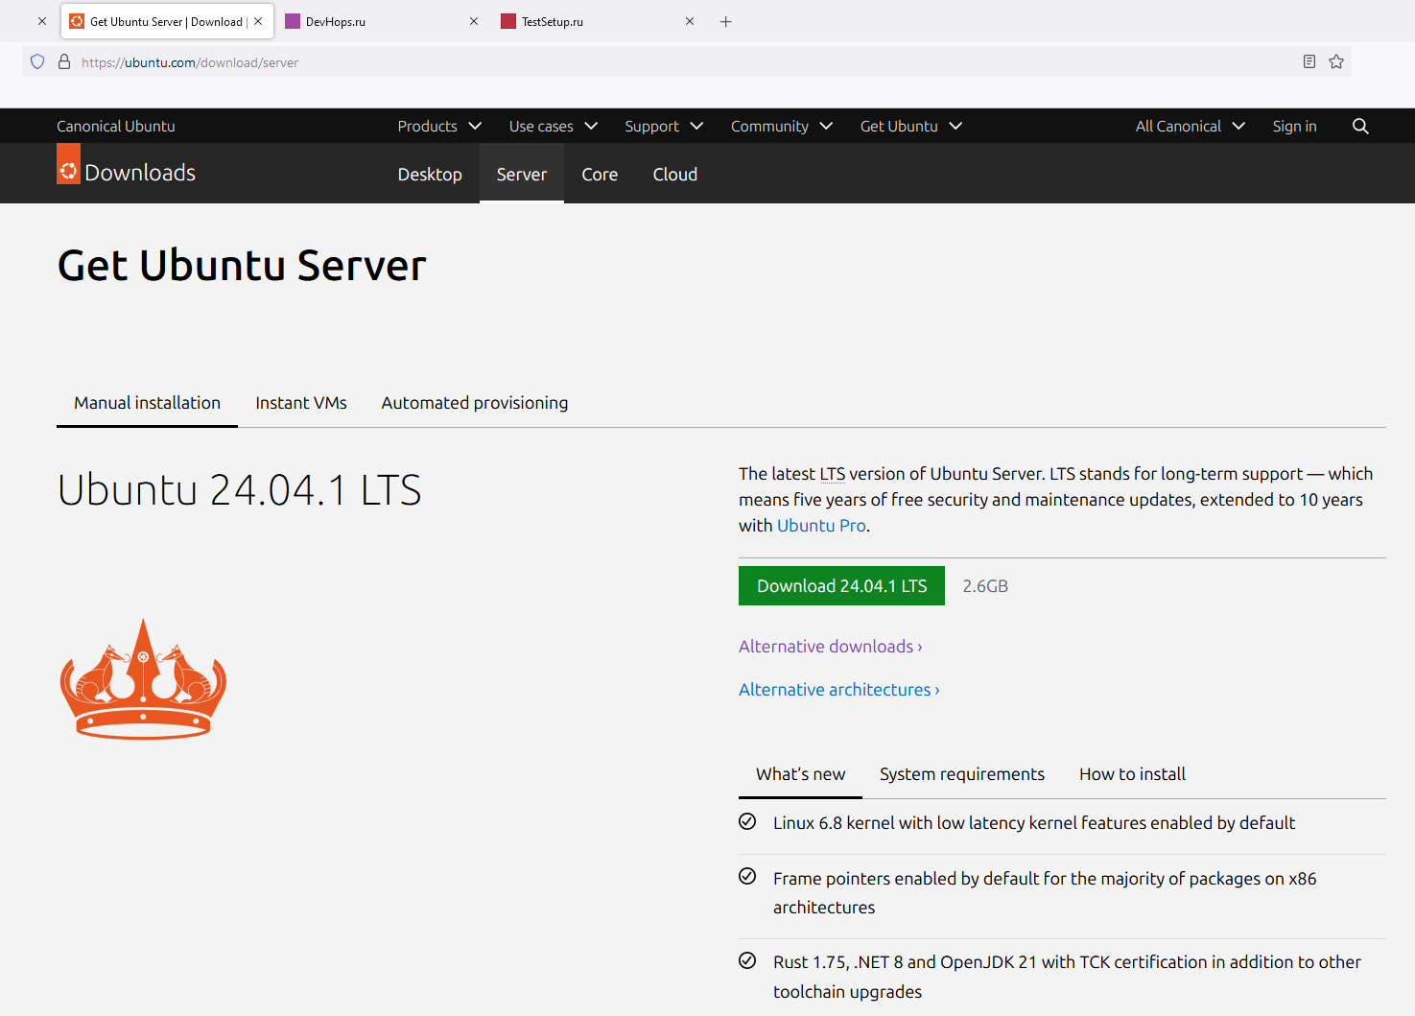The height and width of the screenshot is (1016, 1415).
Task: Click the Ubuntu 24.04.1 LTS heading
Action: (239, 490)
